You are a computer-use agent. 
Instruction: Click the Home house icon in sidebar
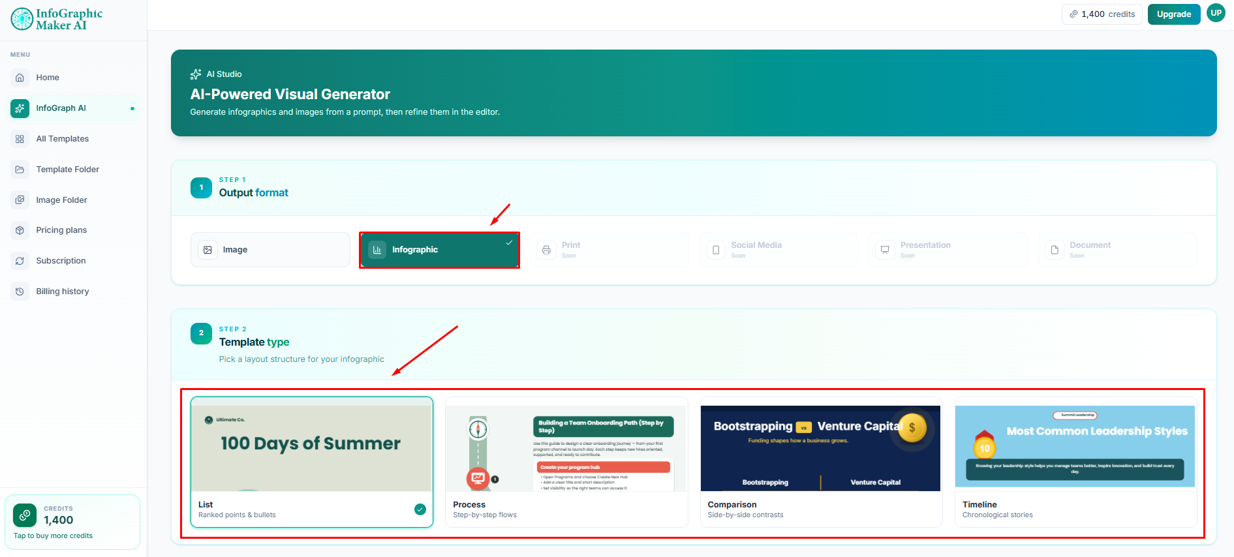(20, 78)
